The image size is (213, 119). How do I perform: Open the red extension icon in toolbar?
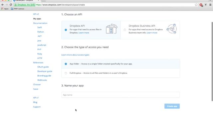pos(201,5)
